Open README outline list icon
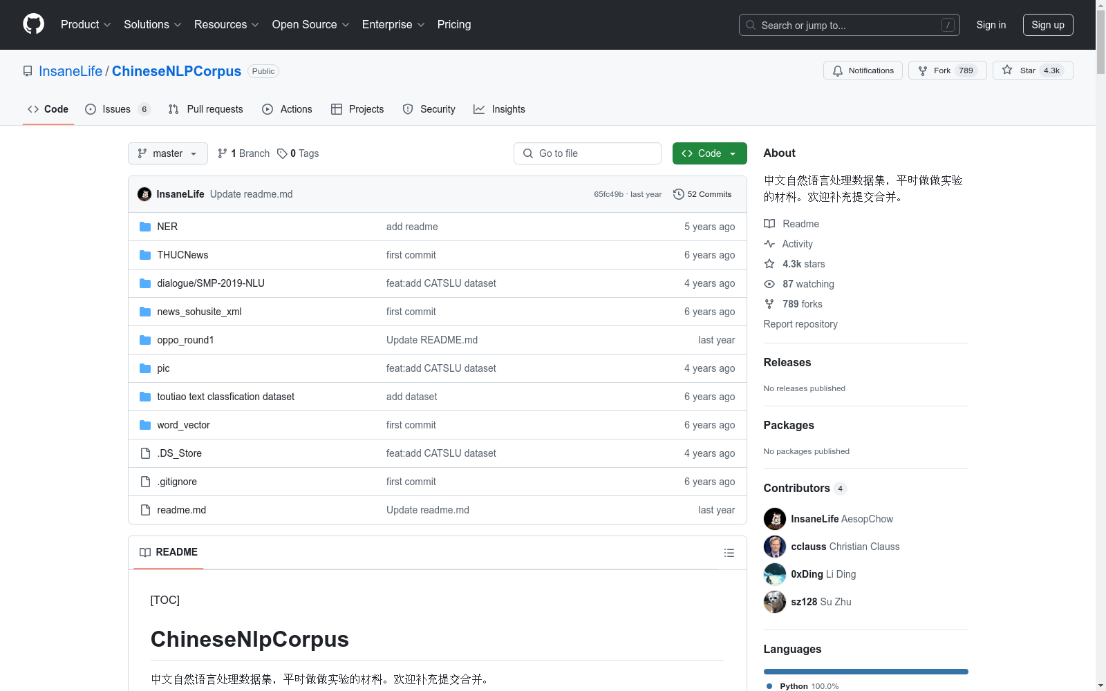 (729, 553)
